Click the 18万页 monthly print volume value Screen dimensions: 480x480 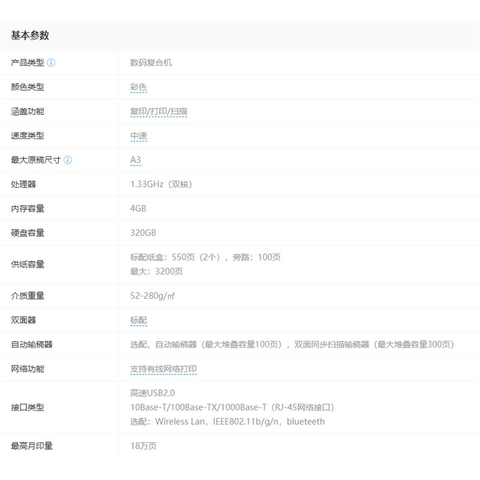tap(143, 446)
